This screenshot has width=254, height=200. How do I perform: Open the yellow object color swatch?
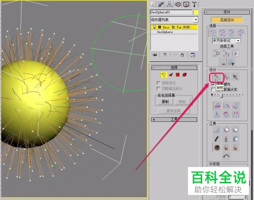point(196,12)
